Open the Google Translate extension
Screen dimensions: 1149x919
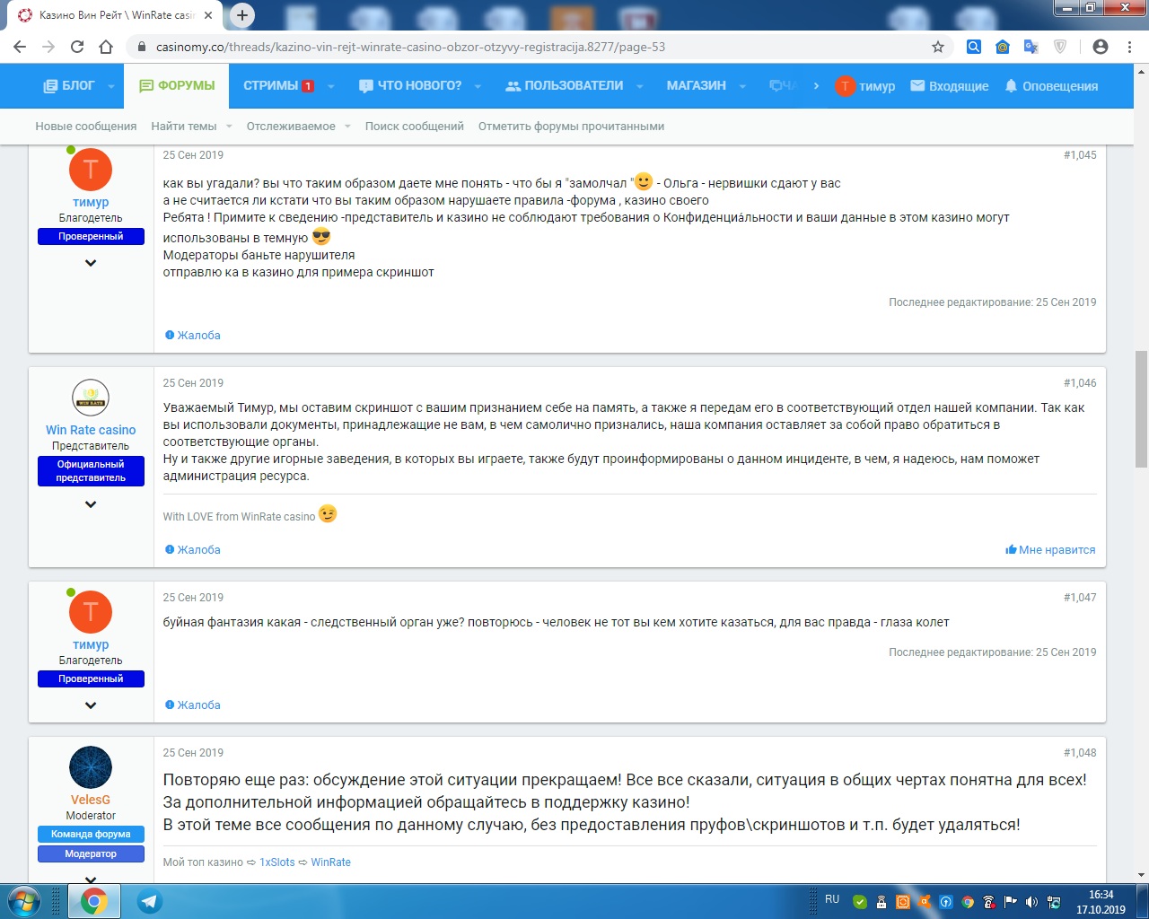click(1031, 47)
